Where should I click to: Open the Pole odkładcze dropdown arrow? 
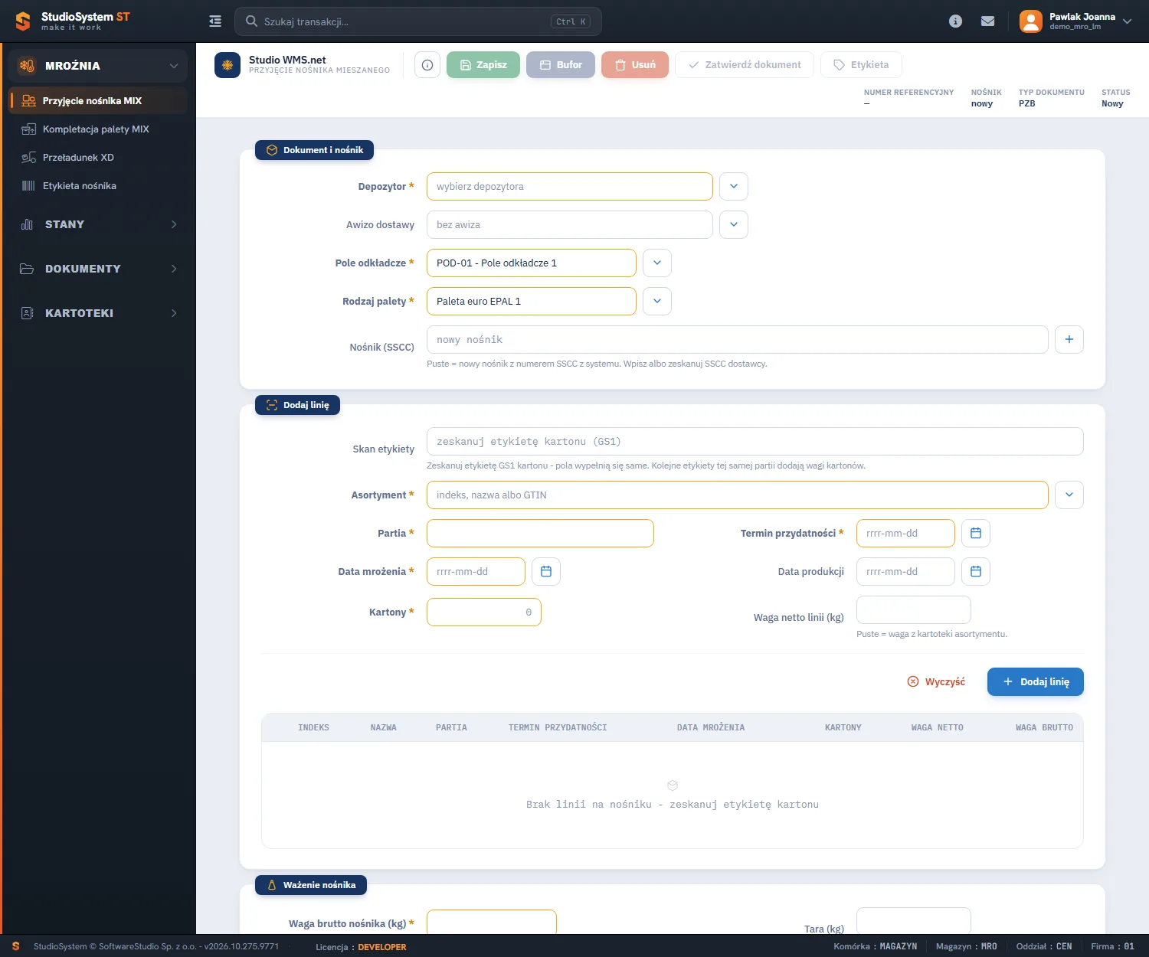coord(657,263)
